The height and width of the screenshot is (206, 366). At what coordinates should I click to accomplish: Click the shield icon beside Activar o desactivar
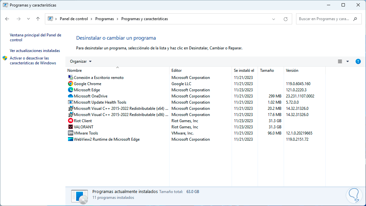coord(5,58)
